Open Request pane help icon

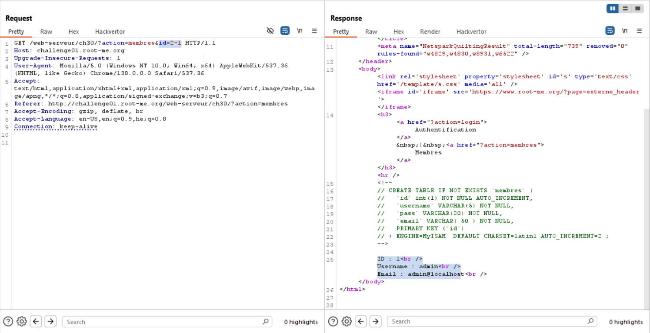point(8,321)
